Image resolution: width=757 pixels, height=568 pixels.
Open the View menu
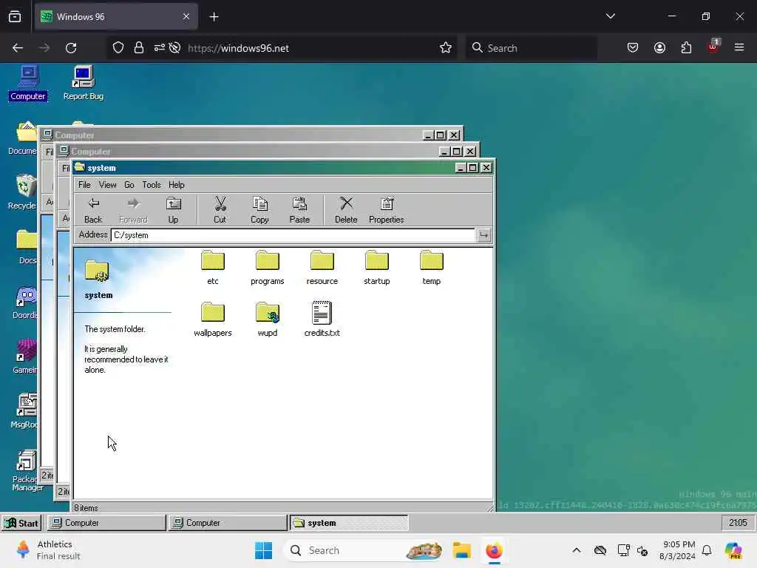[108, 185]
